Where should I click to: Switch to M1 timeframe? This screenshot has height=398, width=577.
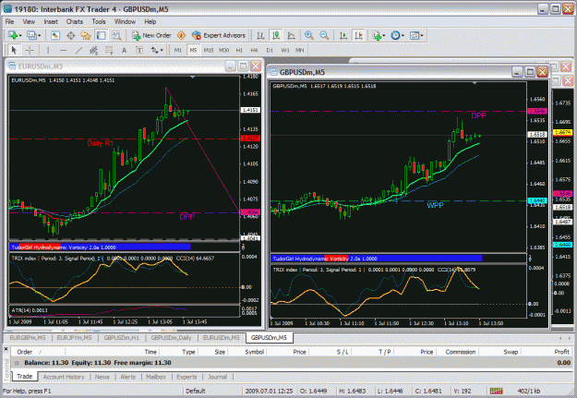tap(178, 50)
